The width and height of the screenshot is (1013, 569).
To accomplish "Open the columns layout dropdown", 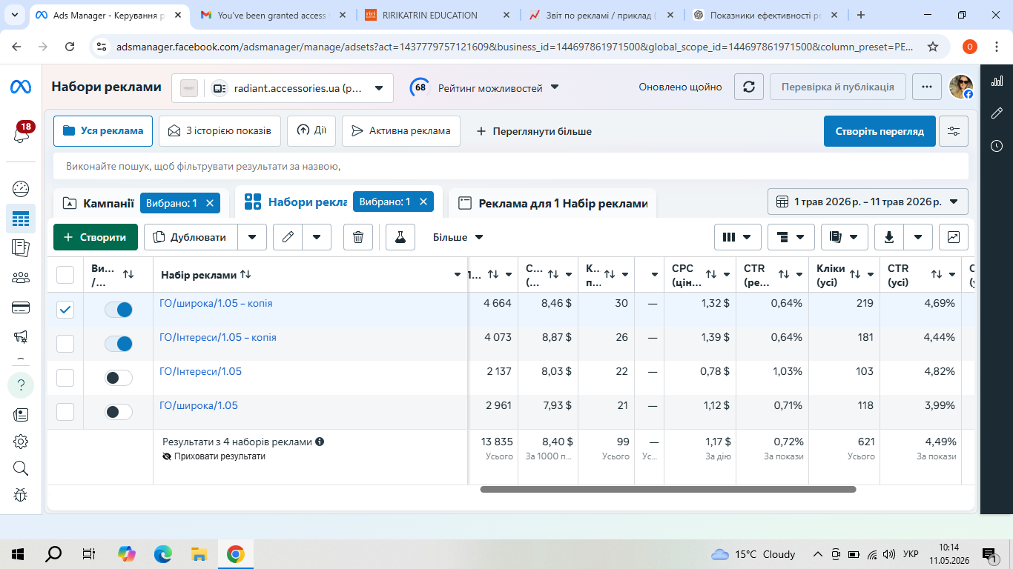I will coord(738,237).
